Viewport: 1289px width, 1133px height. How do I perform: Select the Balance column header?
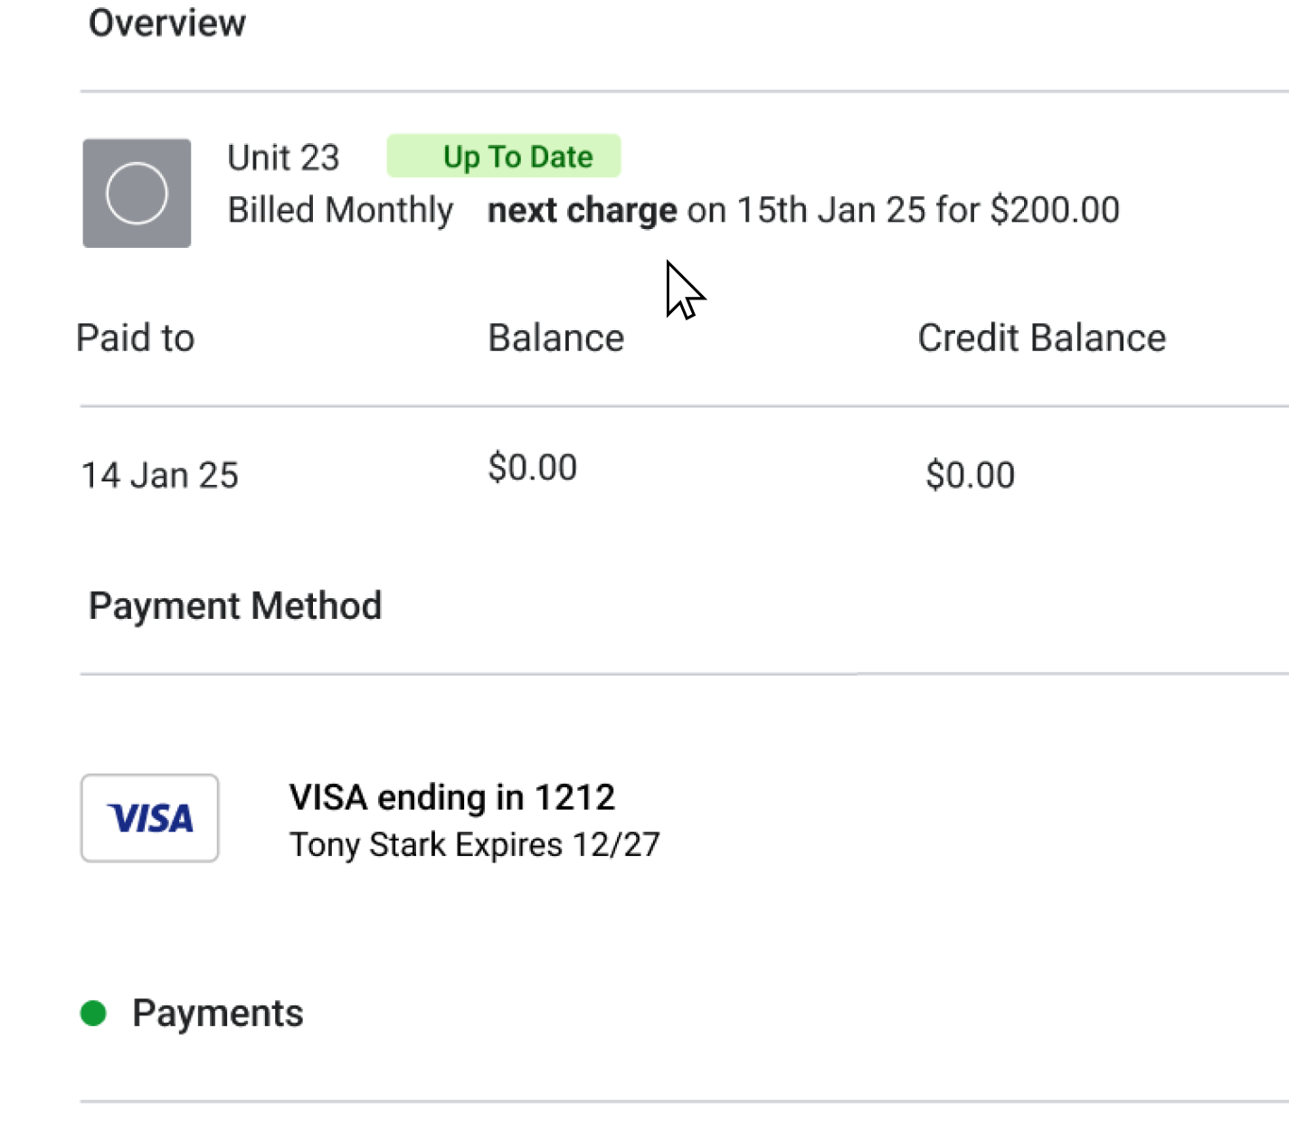(555, 337)
